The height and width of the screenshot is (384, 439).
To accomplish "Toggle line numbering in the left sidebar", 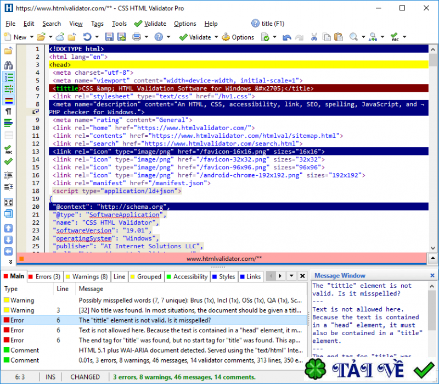I will 9,77.
